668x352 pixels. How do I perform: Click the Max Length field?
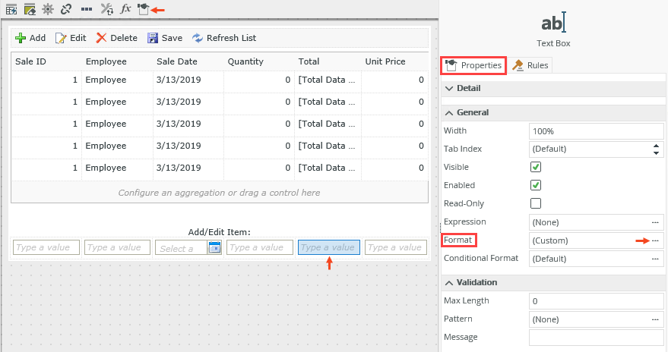point(597,301)
